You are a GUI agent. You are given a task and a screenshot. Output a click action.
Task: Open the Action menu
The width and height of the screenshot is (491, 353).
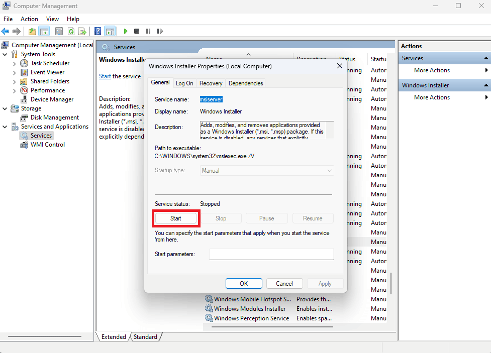coord(30,19)
